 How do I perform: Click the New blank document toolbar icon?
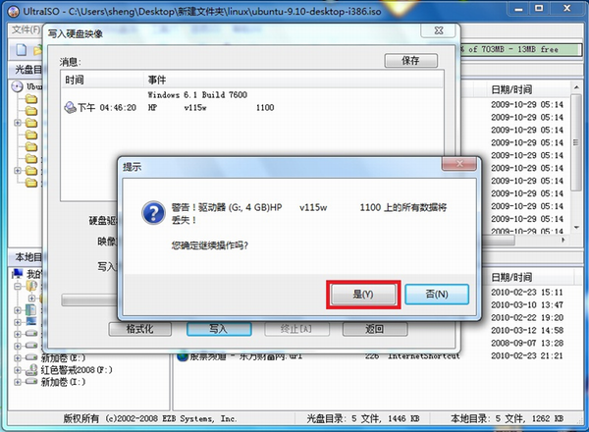(22, 50)
